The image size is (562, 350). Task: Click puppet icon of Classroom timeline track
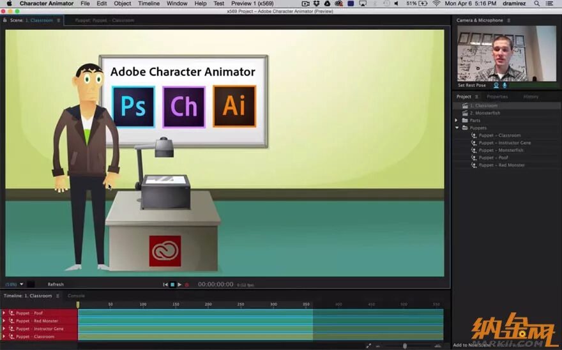pos(11,337)
